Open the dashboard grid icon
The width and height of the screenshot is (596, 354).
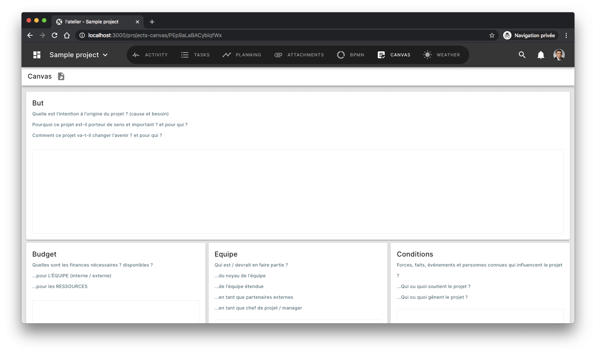(x=37, y=55)
